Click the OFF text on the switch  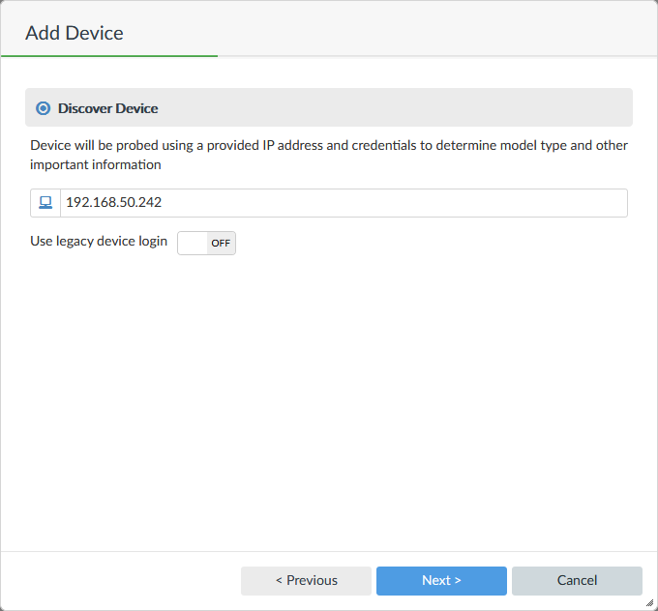click(x=221, y=243)
